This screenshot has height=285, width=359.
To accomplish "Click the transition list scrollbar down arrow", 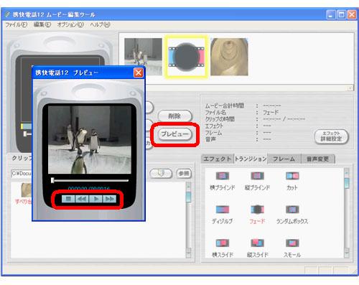I will [x=346, y=253].
